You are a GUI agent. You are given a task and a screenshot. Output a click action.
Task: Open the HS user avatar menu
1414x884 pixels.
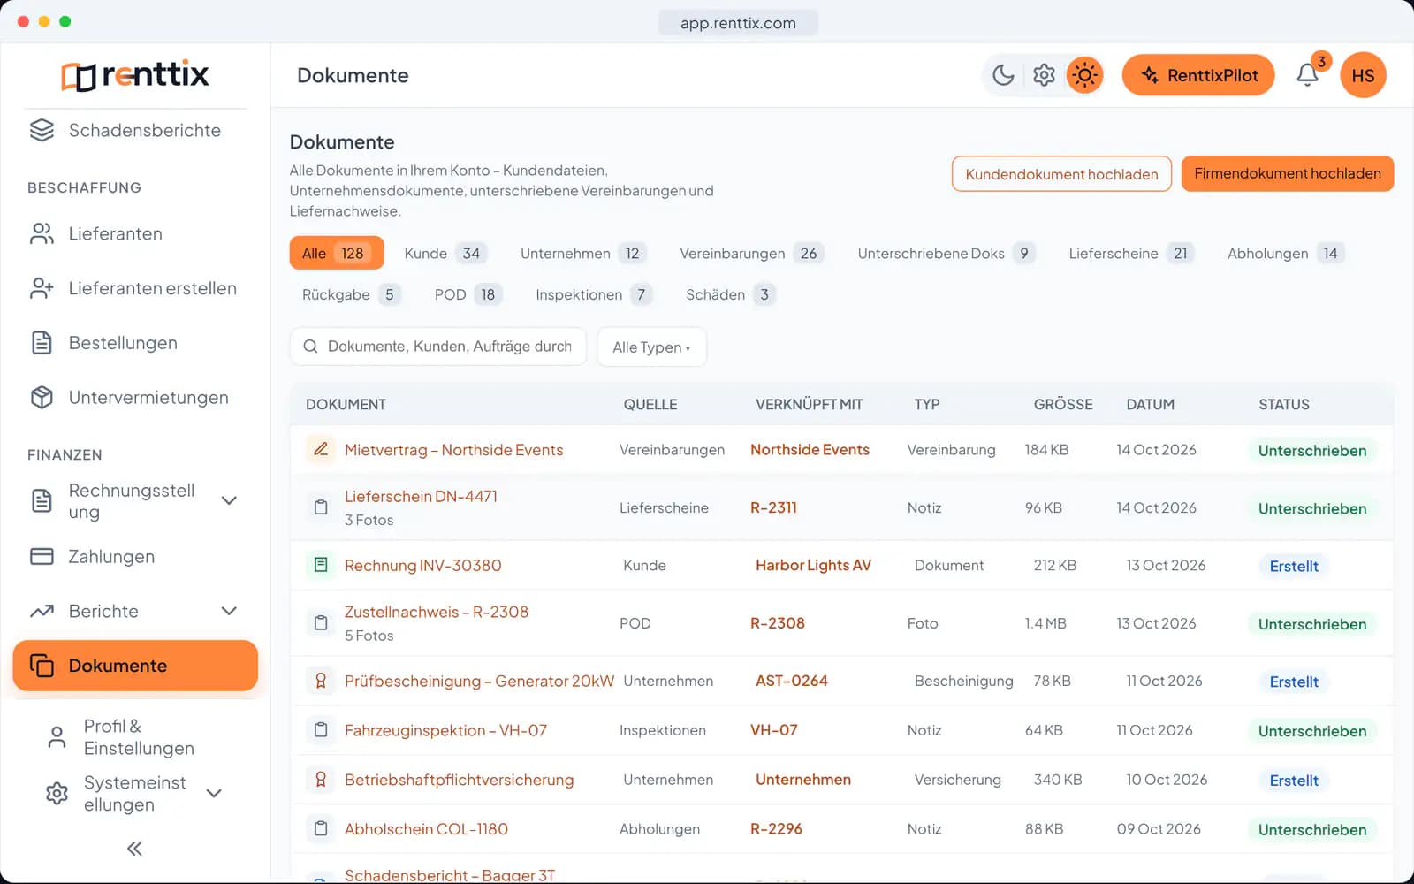pos(1363,75)
